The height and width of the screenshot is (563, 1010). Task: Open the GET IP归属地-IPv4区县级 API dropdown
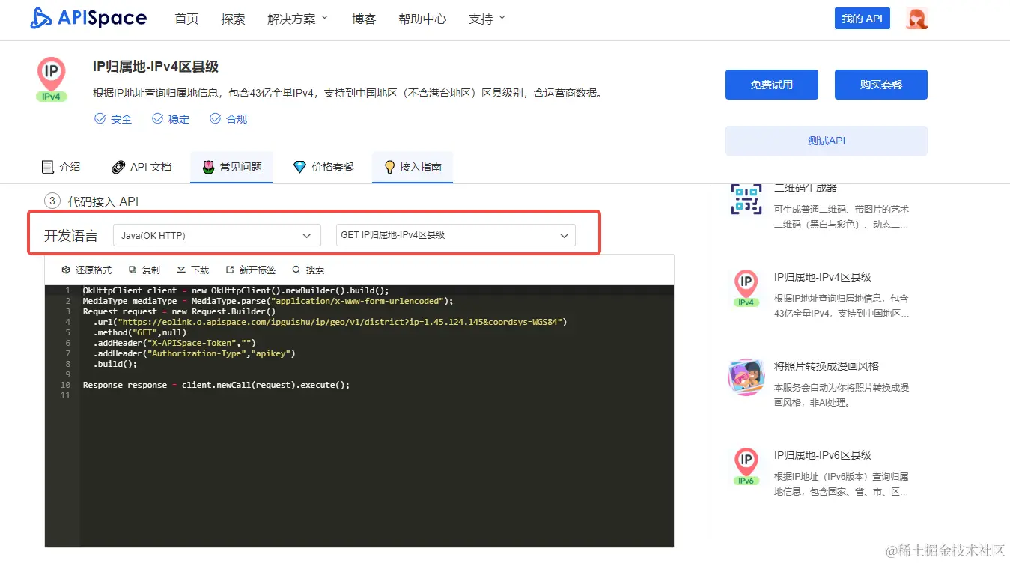click(x=456, y=235)
